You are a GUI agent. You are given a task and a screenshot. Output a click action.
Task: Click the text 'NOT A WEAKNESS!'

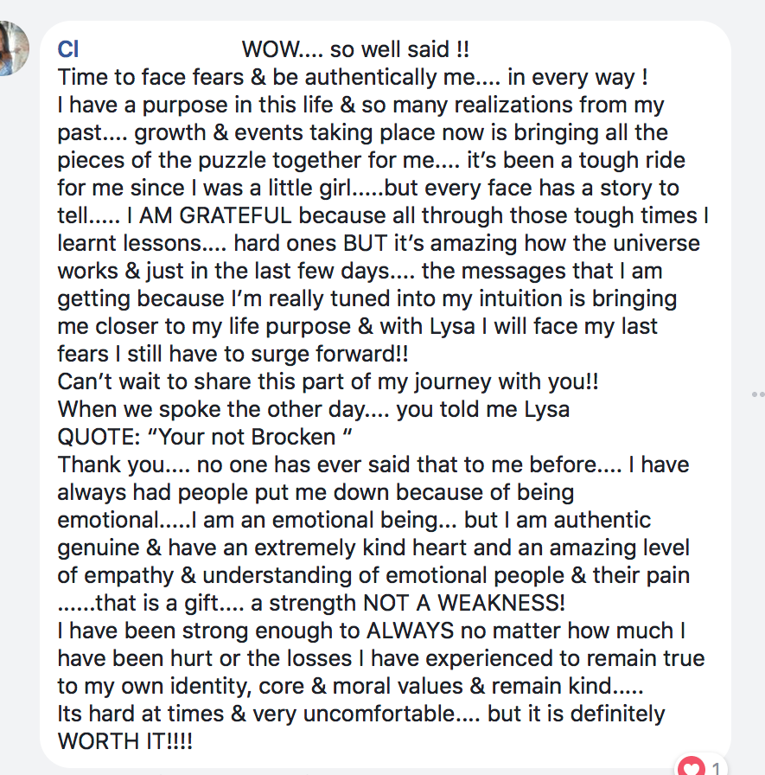coord(463,603)
